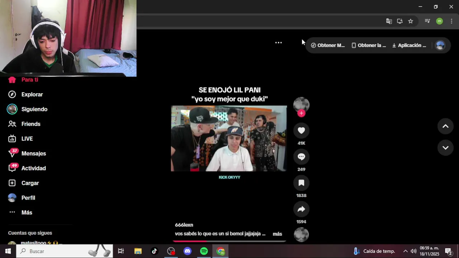Click the 1594 shares count
This screenshot has height=258, width=459.
301,222
